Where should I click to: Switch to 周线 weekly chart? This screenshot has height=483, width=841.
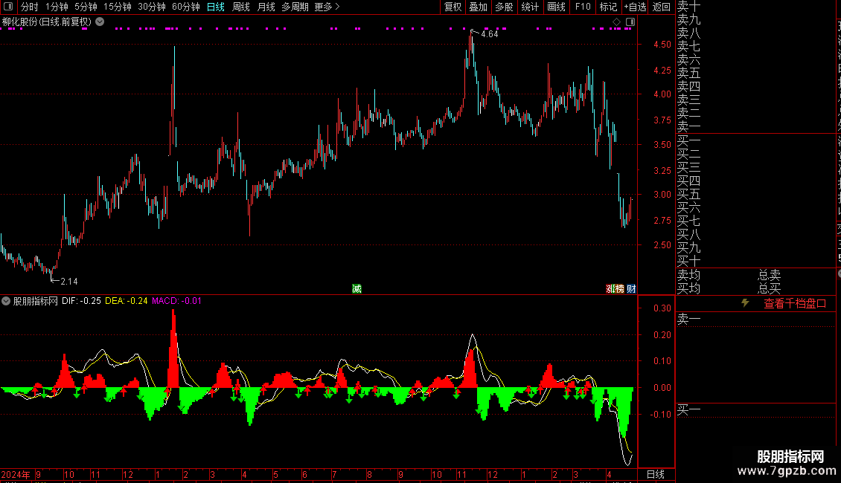click(x=241, y=7)
